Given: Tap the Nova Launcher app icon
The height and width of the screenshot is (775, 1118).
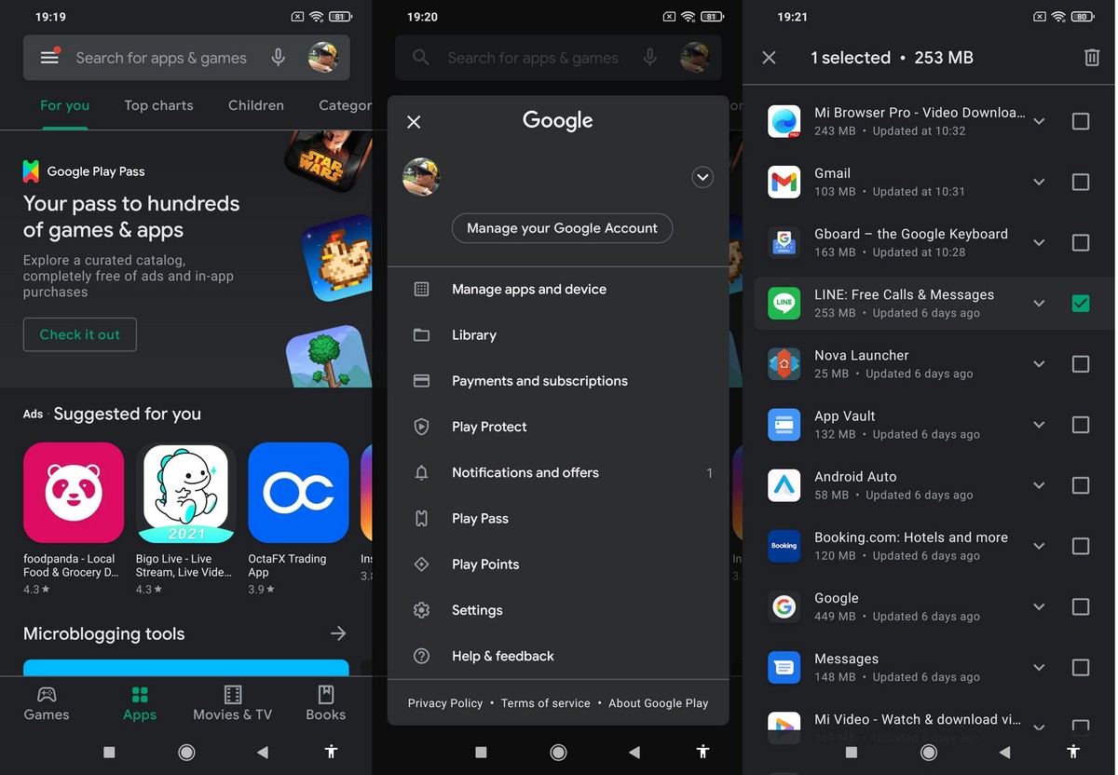Looking at the screenshot, I should pos(784,363).
